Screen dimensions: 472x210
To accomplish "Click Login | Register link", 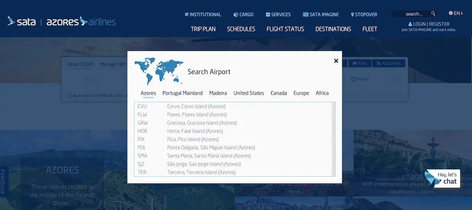I will [x=429, y=24].
